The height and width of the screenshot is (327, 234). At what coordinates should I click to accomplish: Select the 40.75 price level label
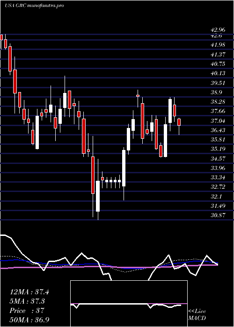218,64
